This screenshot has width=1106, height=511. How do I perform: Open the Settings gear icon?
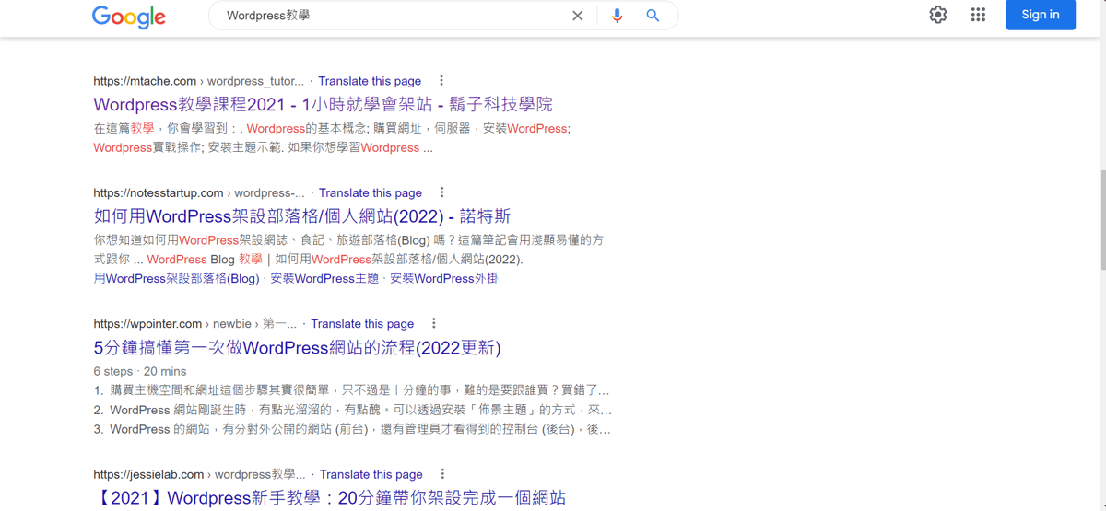937,15
